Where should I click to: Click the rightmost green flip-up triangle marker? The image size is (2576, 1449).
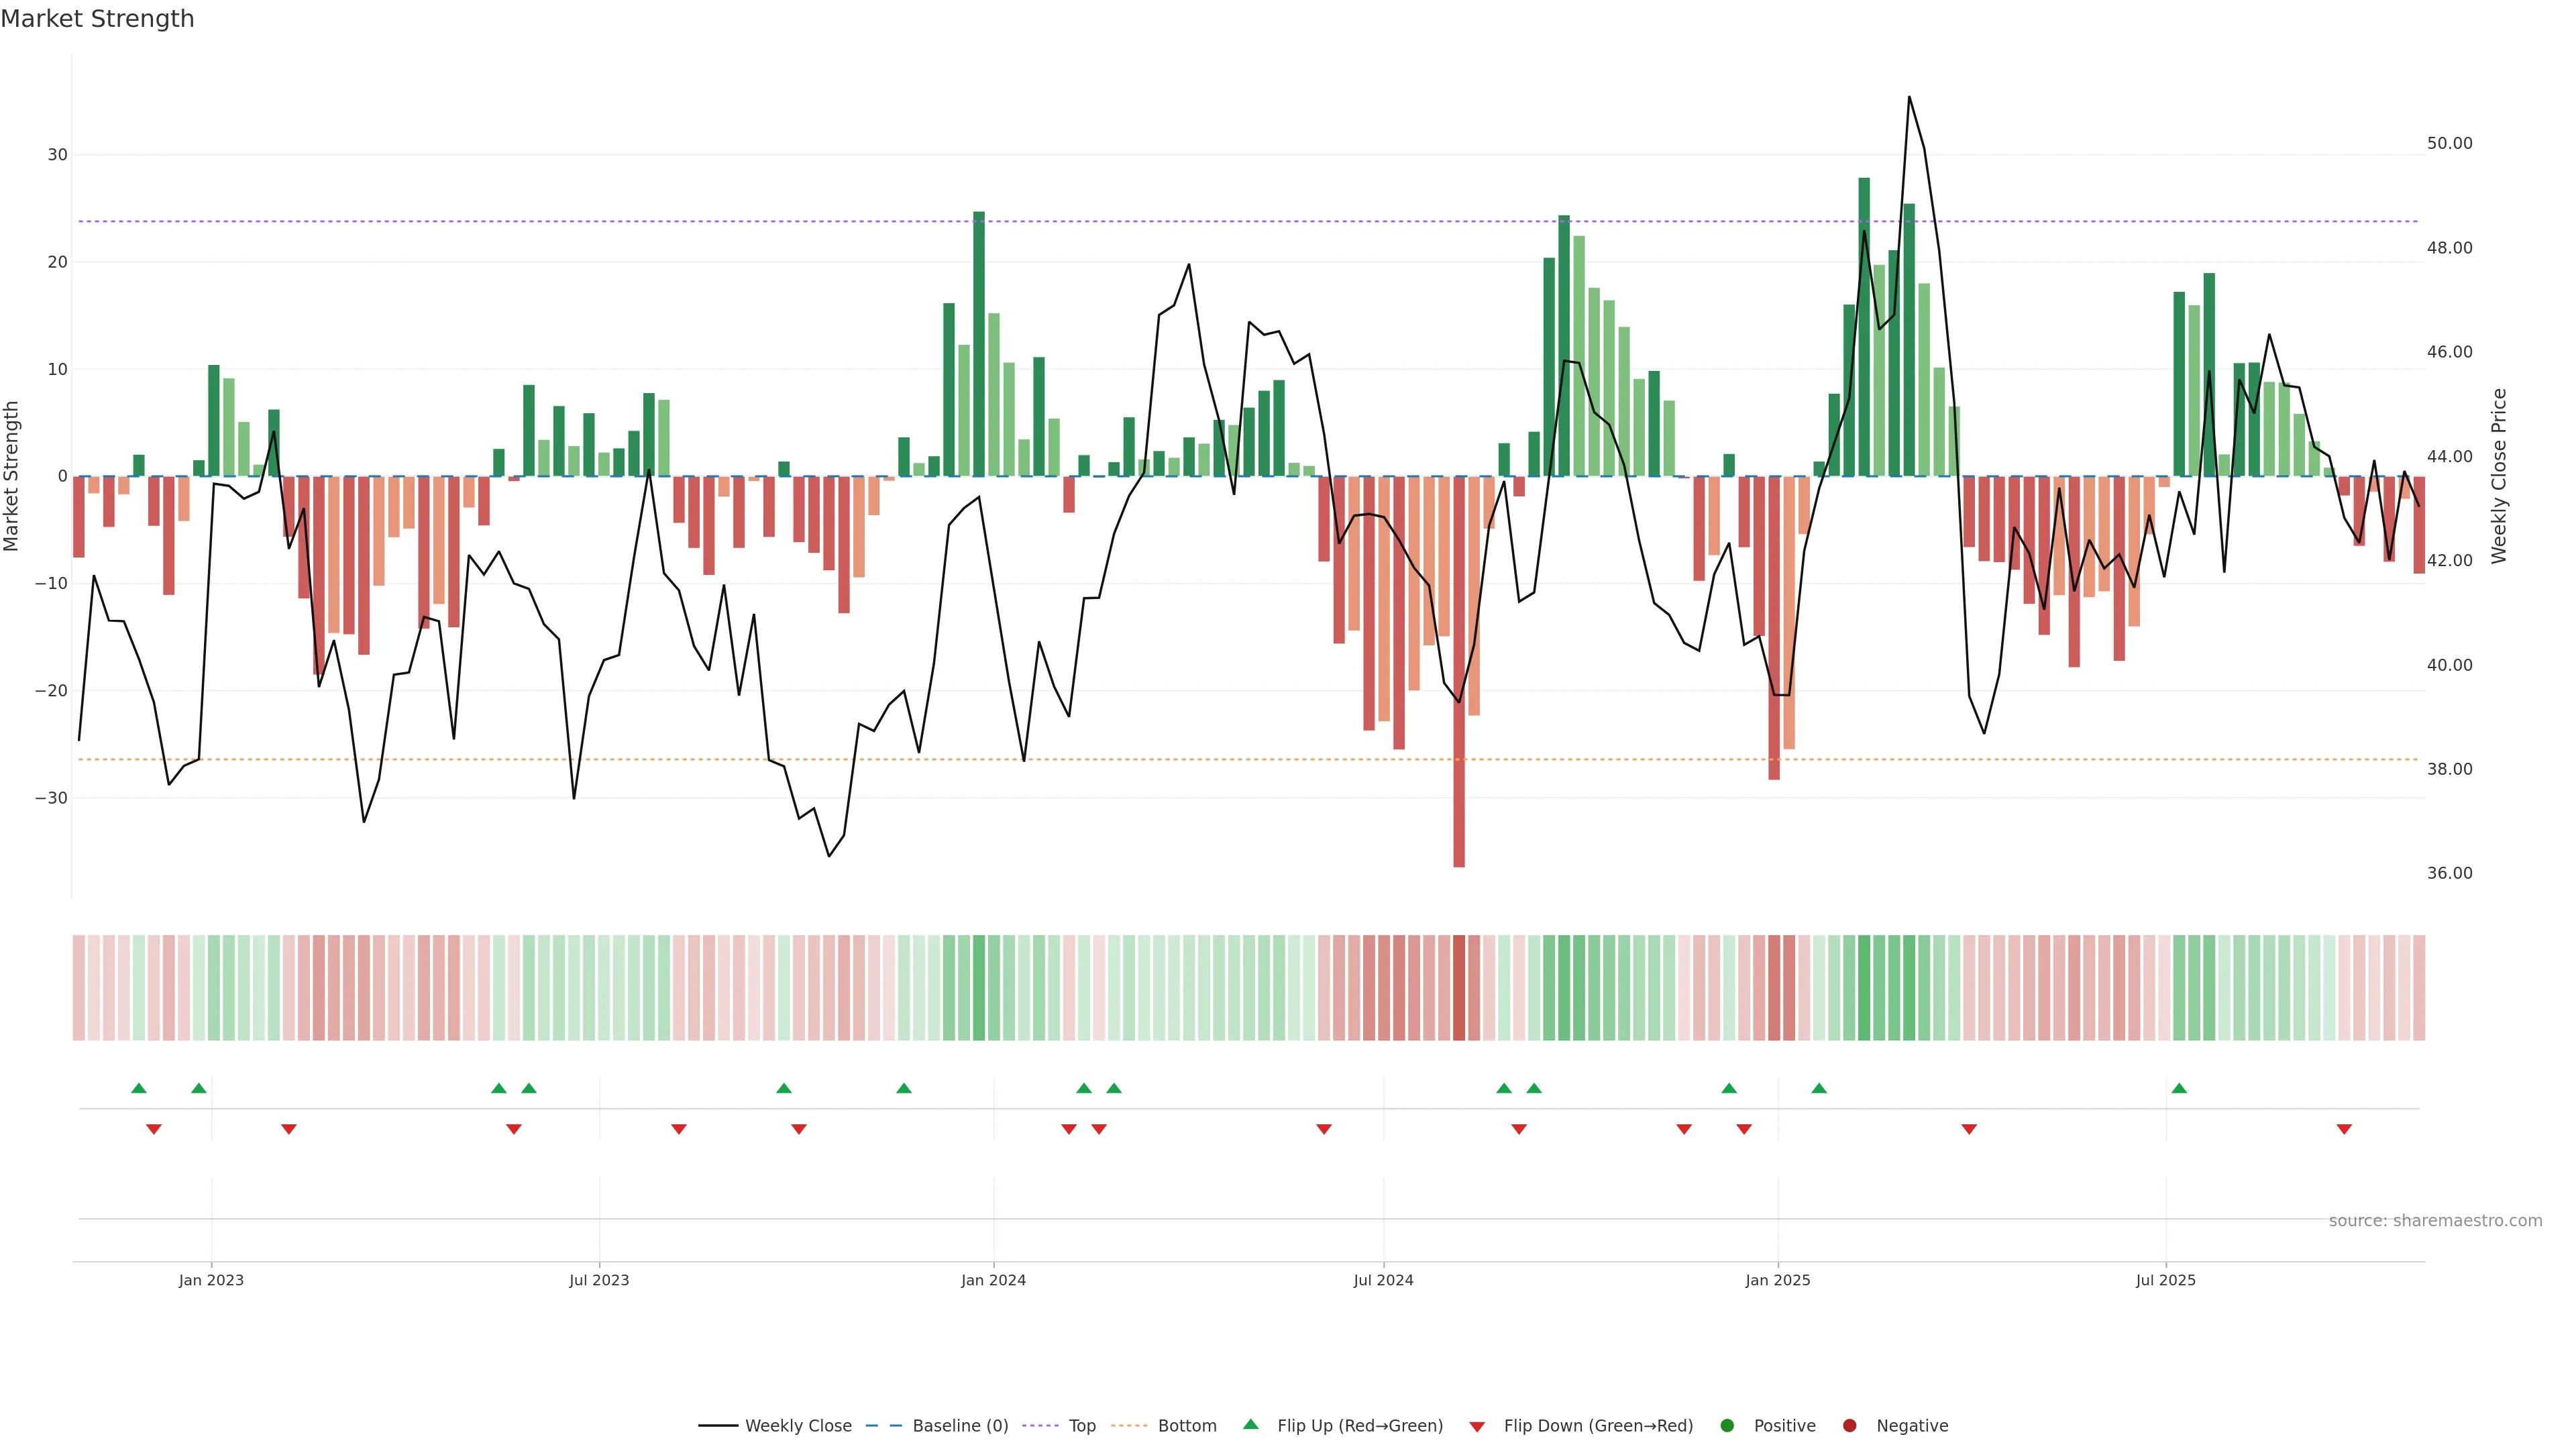(x=2179, y=1088)
